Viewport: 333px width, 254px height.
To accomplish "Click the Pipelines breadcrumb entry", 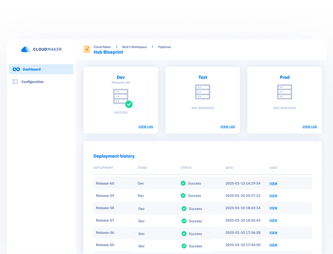I will tap(164, 47).
